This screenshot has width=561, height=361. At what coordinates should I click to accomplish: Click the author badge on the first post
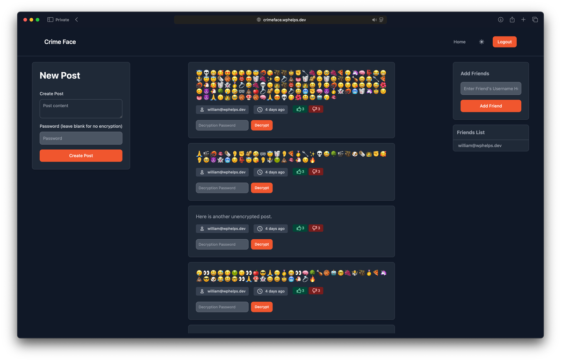[x=222, y=109]
